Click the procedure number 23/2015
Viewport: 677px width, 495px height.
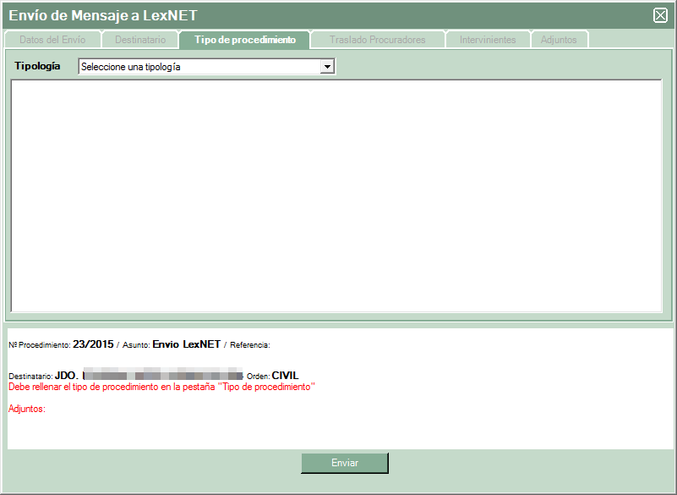click(x=93, y=344)
